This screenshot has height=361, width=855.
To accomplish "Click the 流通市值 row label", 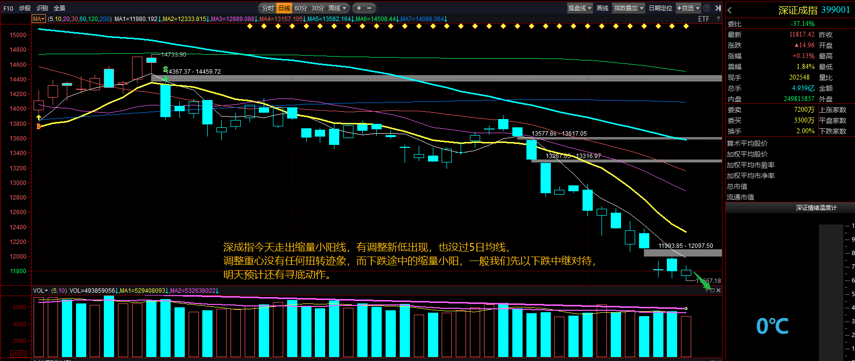I will [740, 197].
